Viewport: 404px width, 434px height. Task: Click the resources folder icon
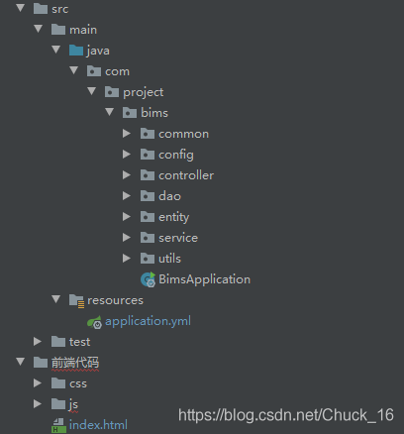pos(76,301)
